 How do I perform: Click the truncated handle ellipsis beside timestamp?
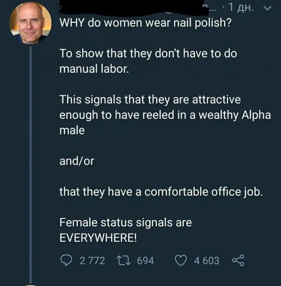click(x=212, y=9)
